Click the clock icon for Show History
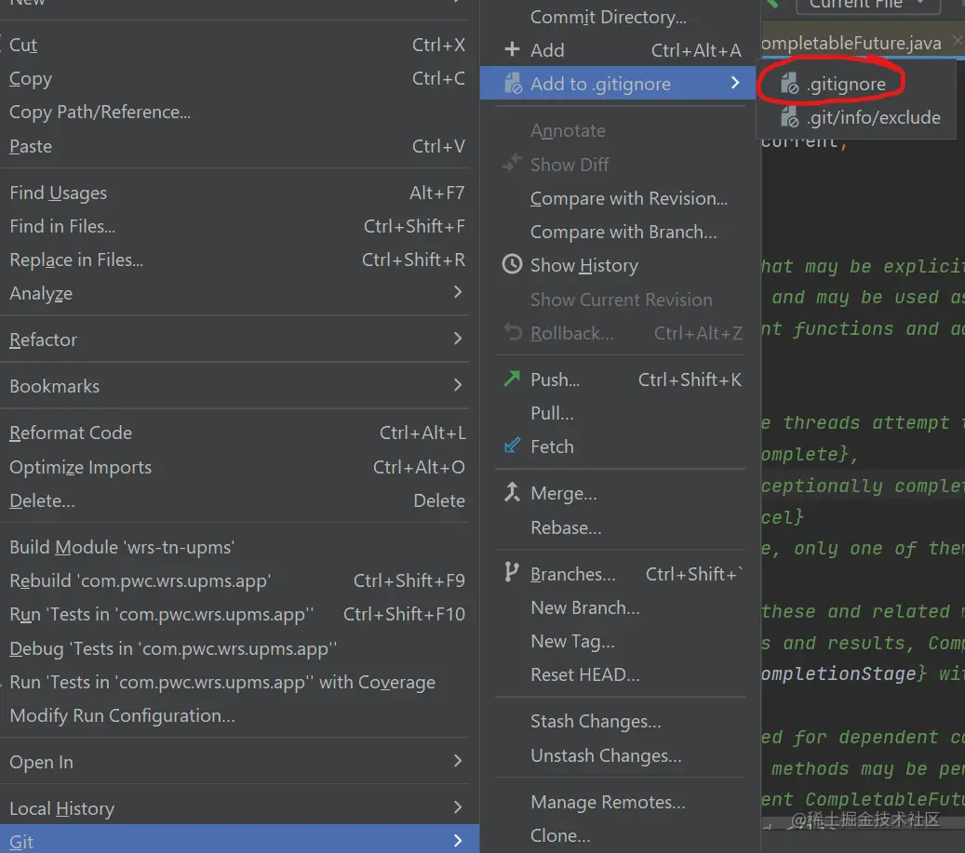 [x=512, y=264]
